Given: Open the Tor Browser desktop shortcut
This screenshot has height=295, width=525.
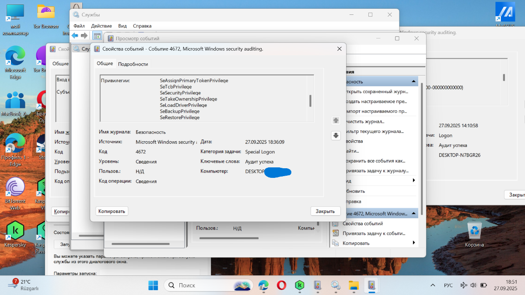Looking at the screenshot, I should coord(46,16).
